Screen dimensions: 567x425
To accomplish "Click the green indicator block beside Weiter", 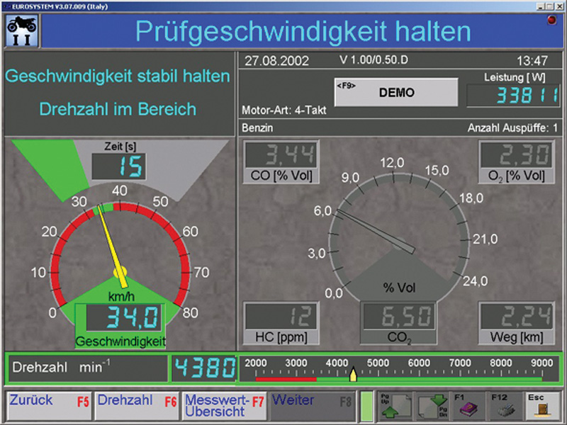I will tap(366, 407).
